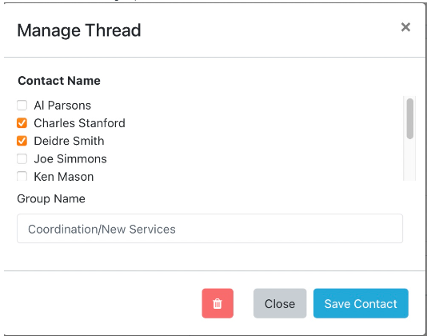Uncheck the Charles Stanford checkbox
The width and height of the screenshot is (427, 336).
coord(22,123)
